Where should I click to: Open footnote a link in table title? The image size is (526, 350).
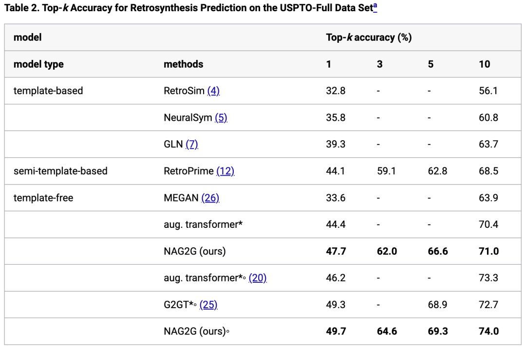pos(375,7)
